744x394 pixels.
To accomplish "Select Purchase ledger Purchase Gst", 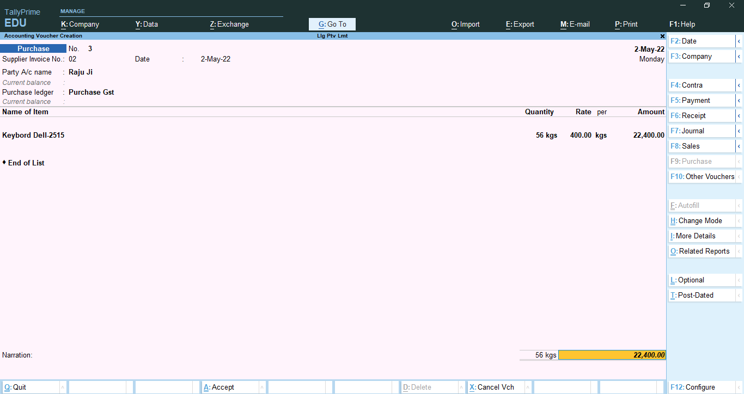I will [x=92, y=92].
